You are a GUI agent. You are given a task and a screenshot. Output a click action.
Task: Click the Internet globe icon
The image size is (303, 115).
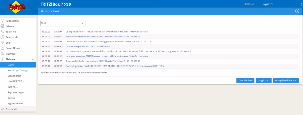[x=2, y=26]
